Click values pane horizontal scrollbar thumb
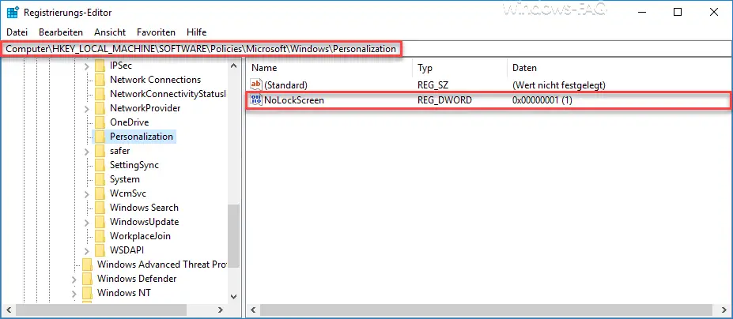The image size is (733, 319). pos(486,310)
